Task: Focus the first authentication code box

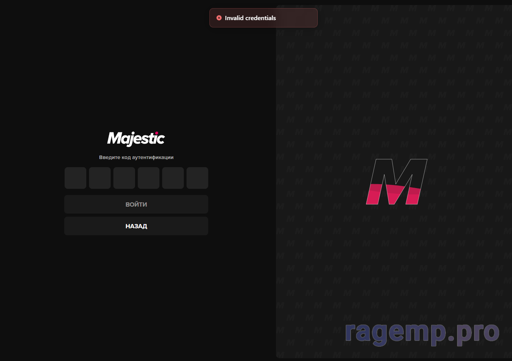Action: [75, 178]
